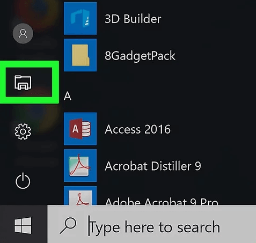Open the Settings gear icon
The height and width of the screenshot is (243, 256).
pos(23,131)
